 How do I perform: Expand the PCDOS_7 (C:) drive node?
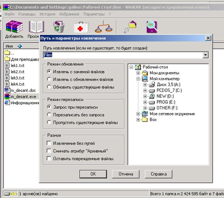coord(145,90)
